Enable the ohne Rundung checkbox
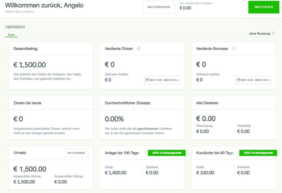 [273, 33]
